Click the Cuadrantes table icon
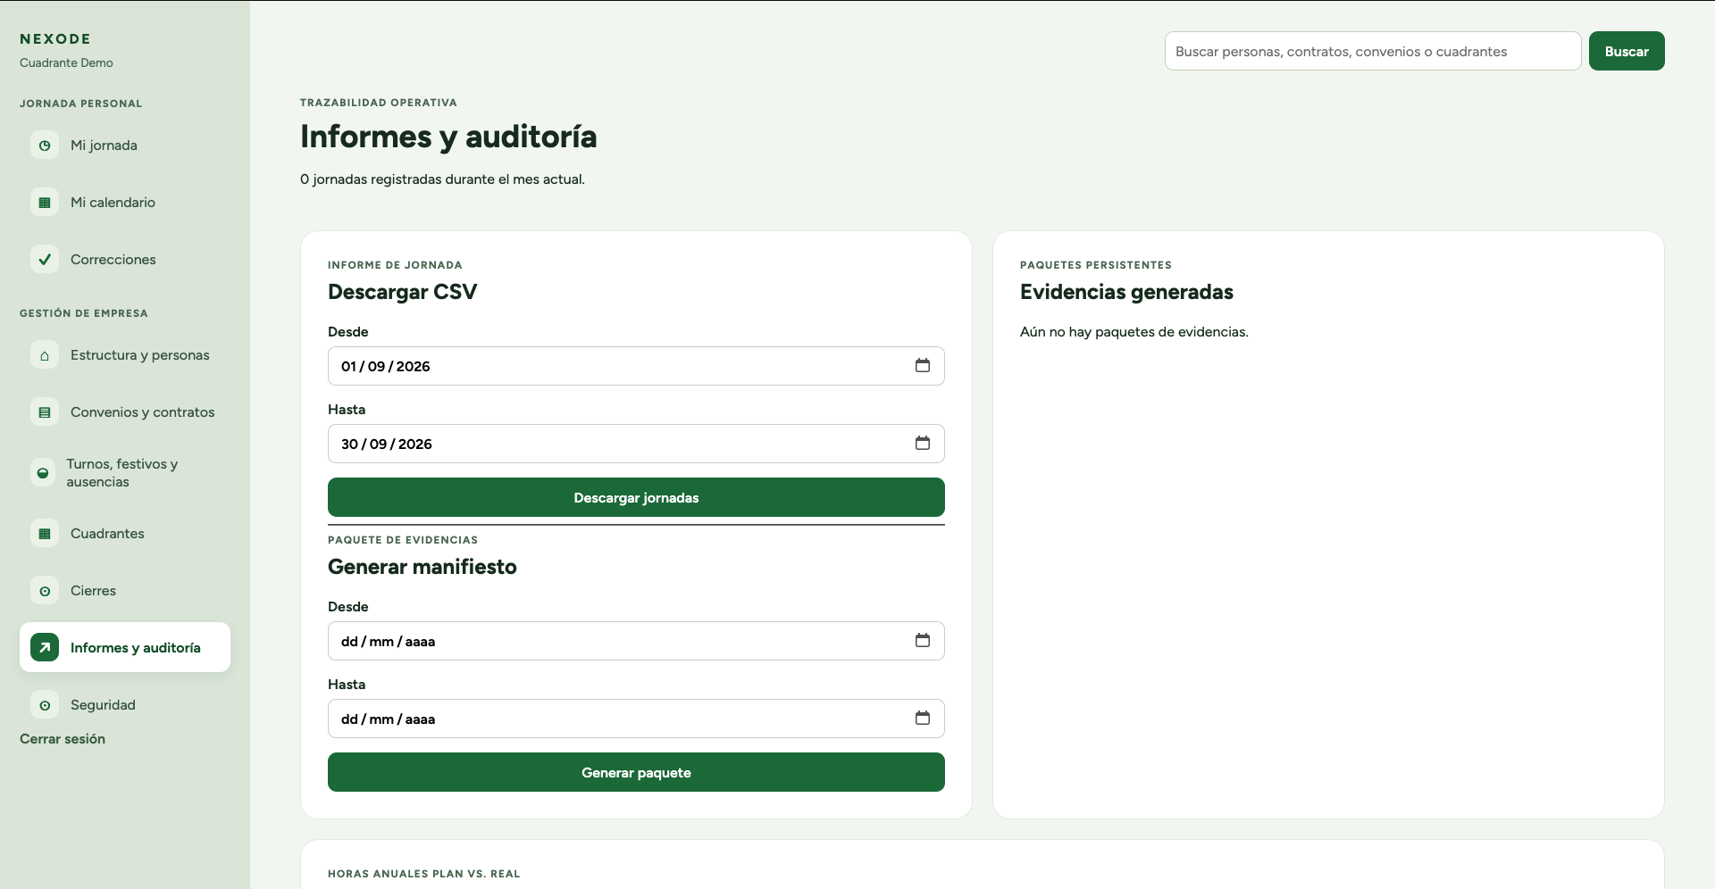Viewport: 1715px width, 889px height. (x=45, y=533)
